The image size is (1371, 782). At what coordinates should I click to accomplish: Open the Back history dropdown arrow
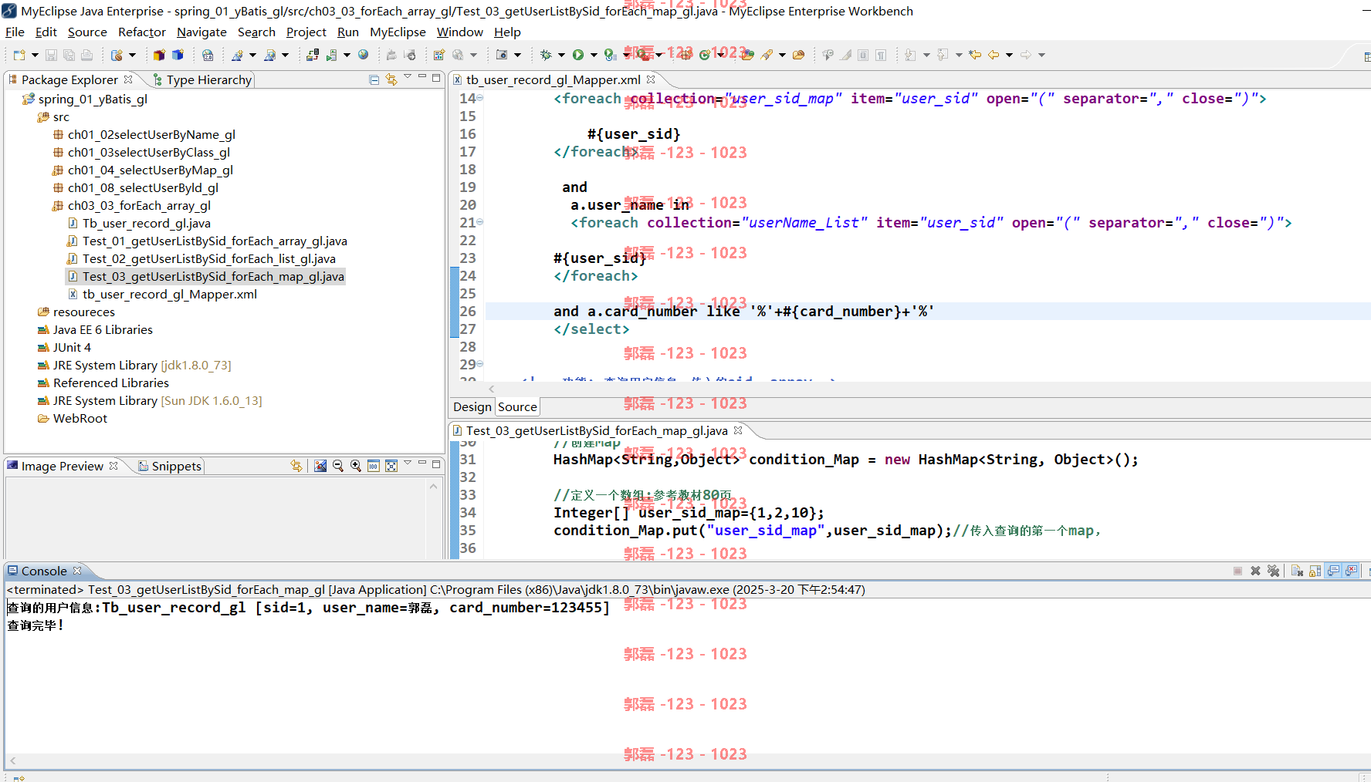1009,55
